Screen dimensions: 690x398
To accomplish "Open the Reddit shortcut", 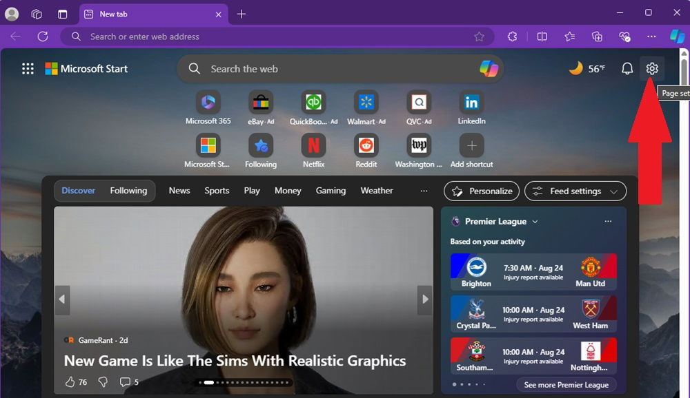I will tap(366, 146).
